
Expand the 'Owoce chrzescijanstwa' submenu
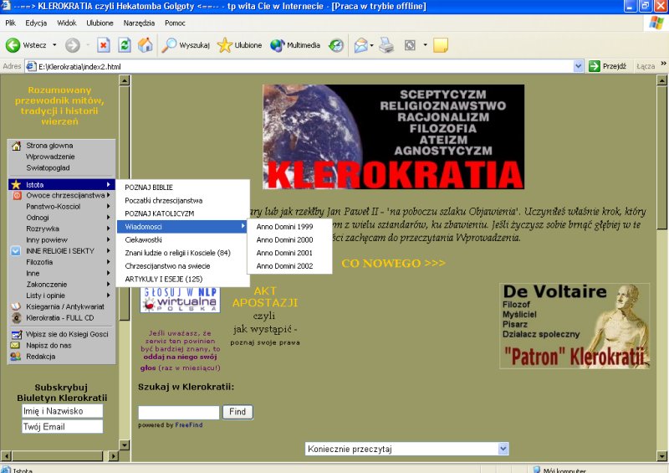coord(61,195)
